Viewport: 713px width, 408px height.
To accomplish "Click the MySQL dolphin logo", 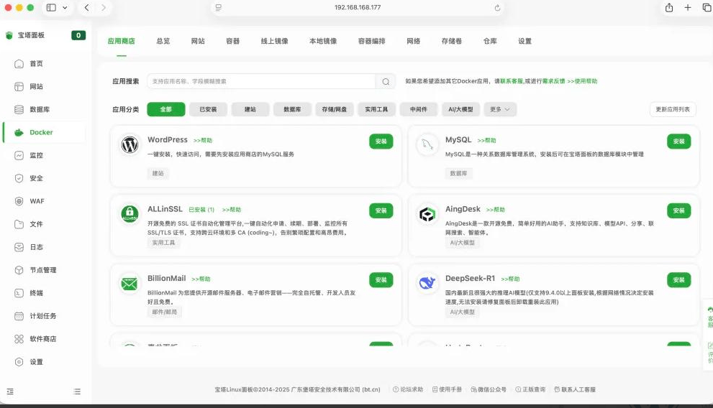I will pyautogui.click(x=427, y=145).
